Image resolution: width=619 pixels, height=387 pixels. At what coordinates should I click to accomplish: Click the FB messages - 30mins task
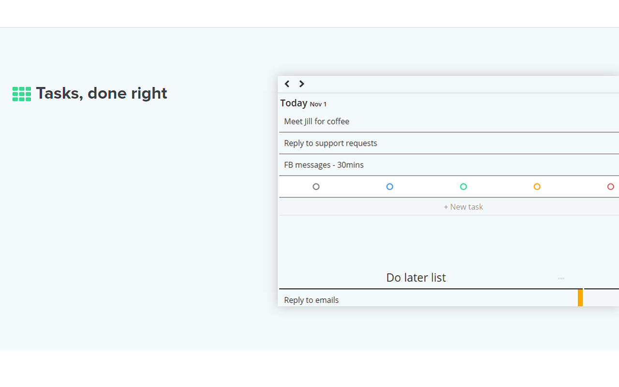coord(324,165)
